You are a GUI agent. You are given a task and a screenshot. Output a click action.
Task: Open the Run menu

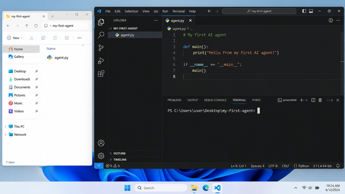pyautogui.click(x=165, y=11)
